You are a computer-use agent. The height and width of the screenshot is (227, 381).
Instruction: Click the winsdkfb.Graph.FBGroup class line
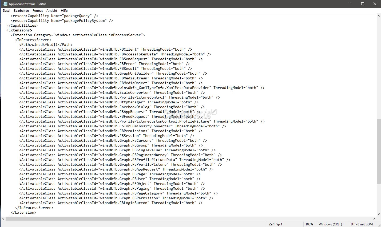[111, 145]
